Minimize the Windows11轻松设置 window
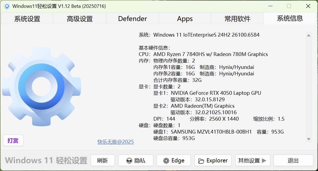The image size is (318, 171). [x=270, y=6]
